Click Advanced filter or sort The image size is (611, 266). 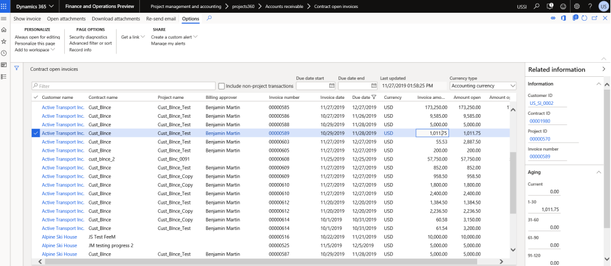[x=90, y=43]
